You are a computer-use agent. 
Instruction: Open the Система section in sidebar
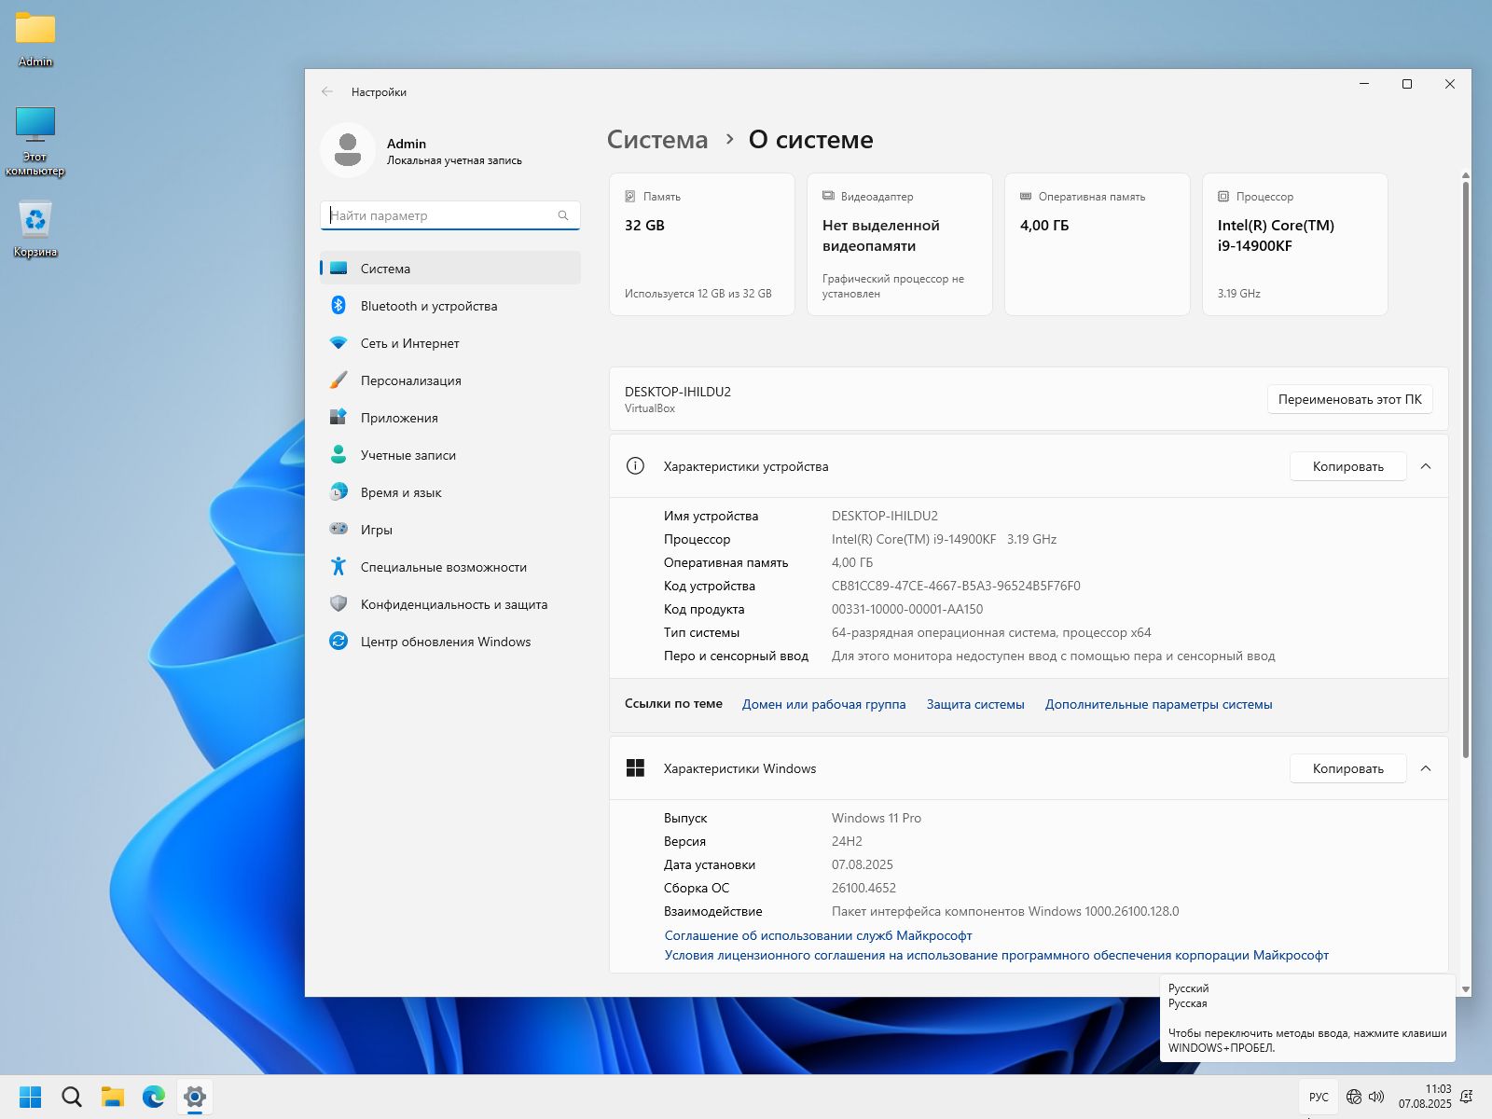[x=450, y=269]
